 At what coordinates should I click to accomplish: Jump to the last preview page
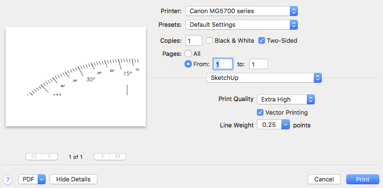[118, 157]
